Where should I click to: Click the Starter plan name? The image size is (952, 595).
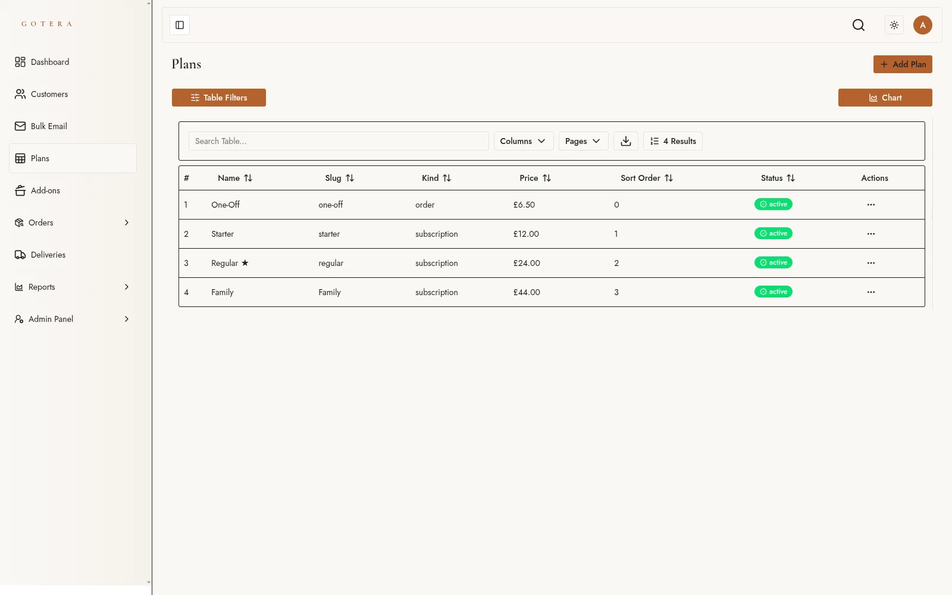click(223, 234)
